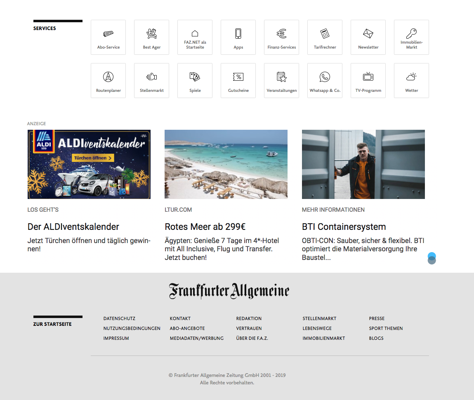The image size is (474, 400).
Task: Open the Best Ager service tile
Action: pos(151,37)
